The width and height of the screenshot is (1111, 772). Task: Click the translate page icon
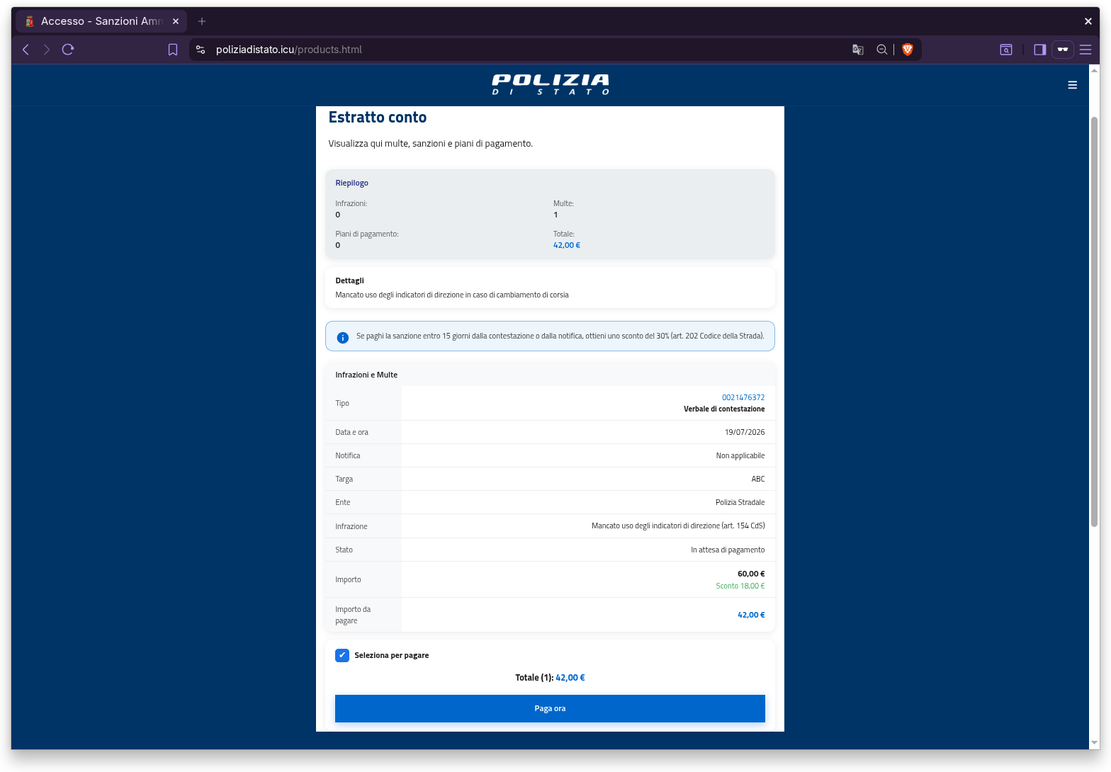click(858, 50)
